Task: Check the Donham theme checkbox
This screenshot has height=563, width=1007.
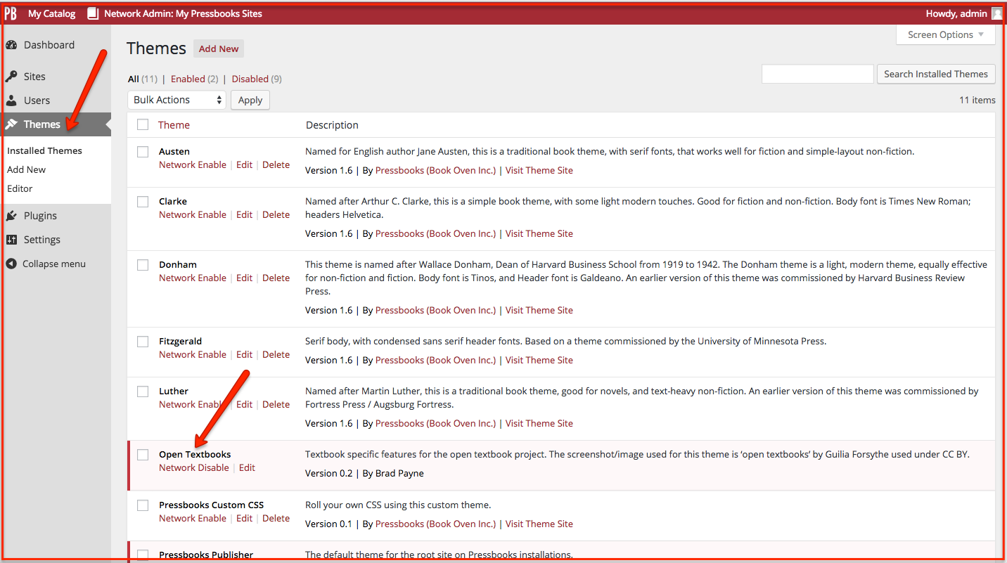Action: pos(143,265)
